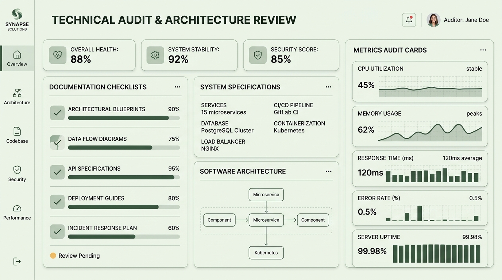Toggle the Architectural Blueprints checkbox
The height and width of the screenshot is (280, 502).
(57, 113)
